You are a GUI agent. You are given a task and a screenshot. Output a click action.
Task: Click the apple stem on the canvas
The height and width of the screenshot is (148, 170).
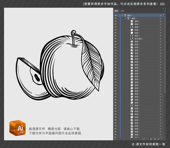(x=74, y=37)
